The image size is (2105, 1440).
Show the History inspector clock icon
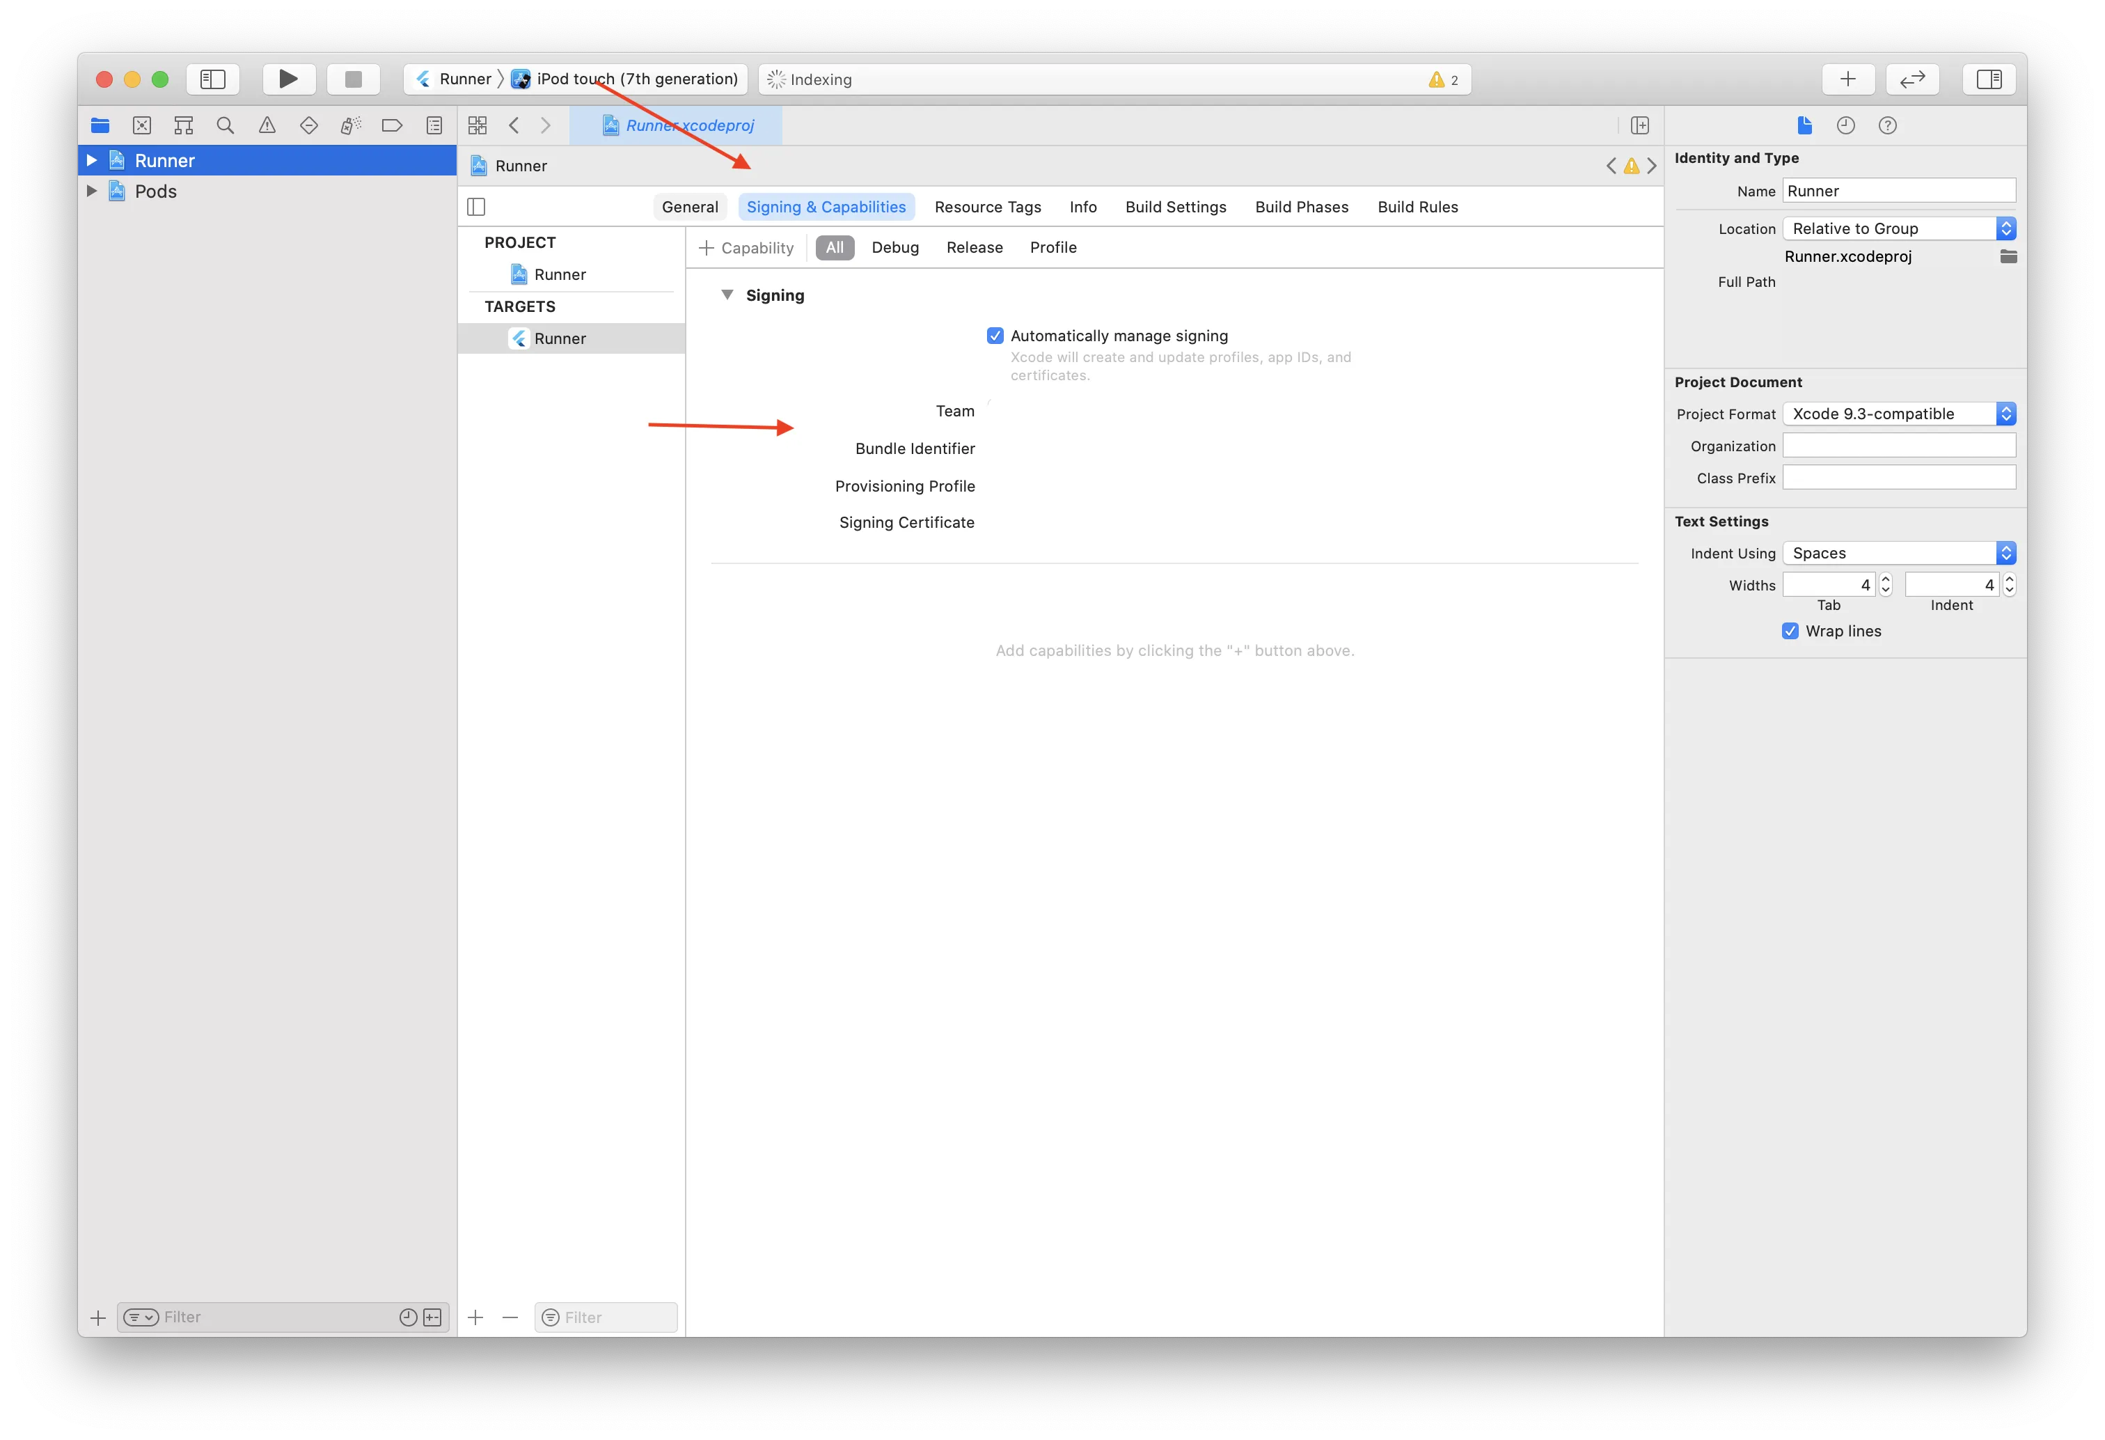click(1845, 125)
